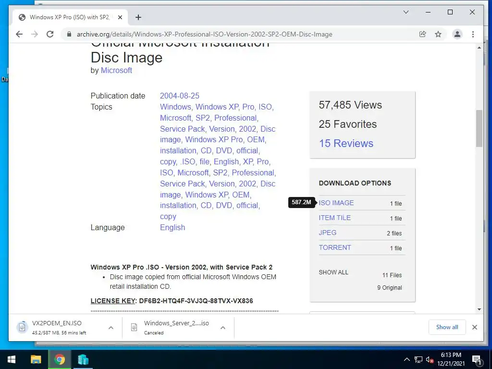492x369 pixels.
Task: Click the LICENSE KEY text line
Action: (x=172, y=301)
